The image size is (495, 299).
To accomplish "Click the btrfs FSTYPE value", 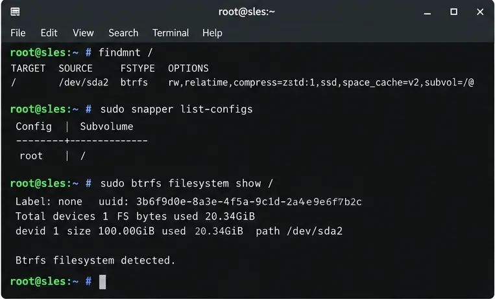I will click(134, 83).
